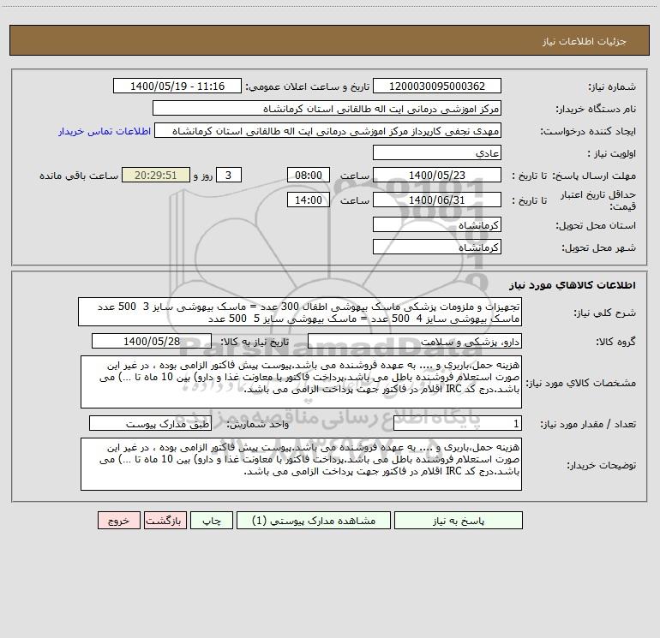Click the delivery province field کرمانشاه
660x638 pixels.
pos(437,224)
